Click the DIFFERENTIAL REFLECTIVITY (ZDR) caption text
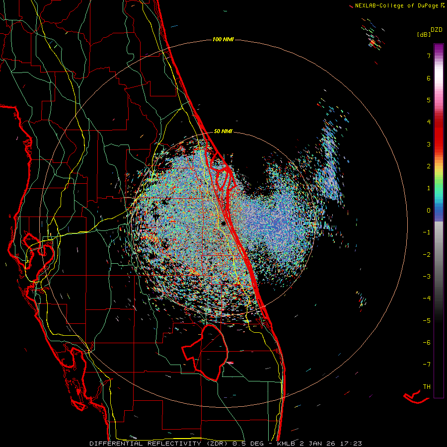The width and height of the screenshot is (447, 447). point(158,444)
